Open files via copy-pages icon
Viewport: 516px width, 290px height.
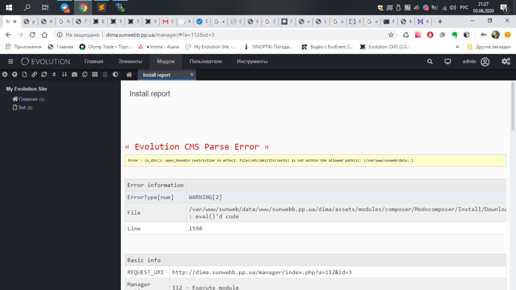(x=85, y=74)
